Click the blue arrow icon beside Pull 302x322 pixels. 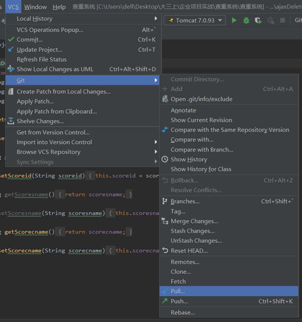tap(165, 291)
